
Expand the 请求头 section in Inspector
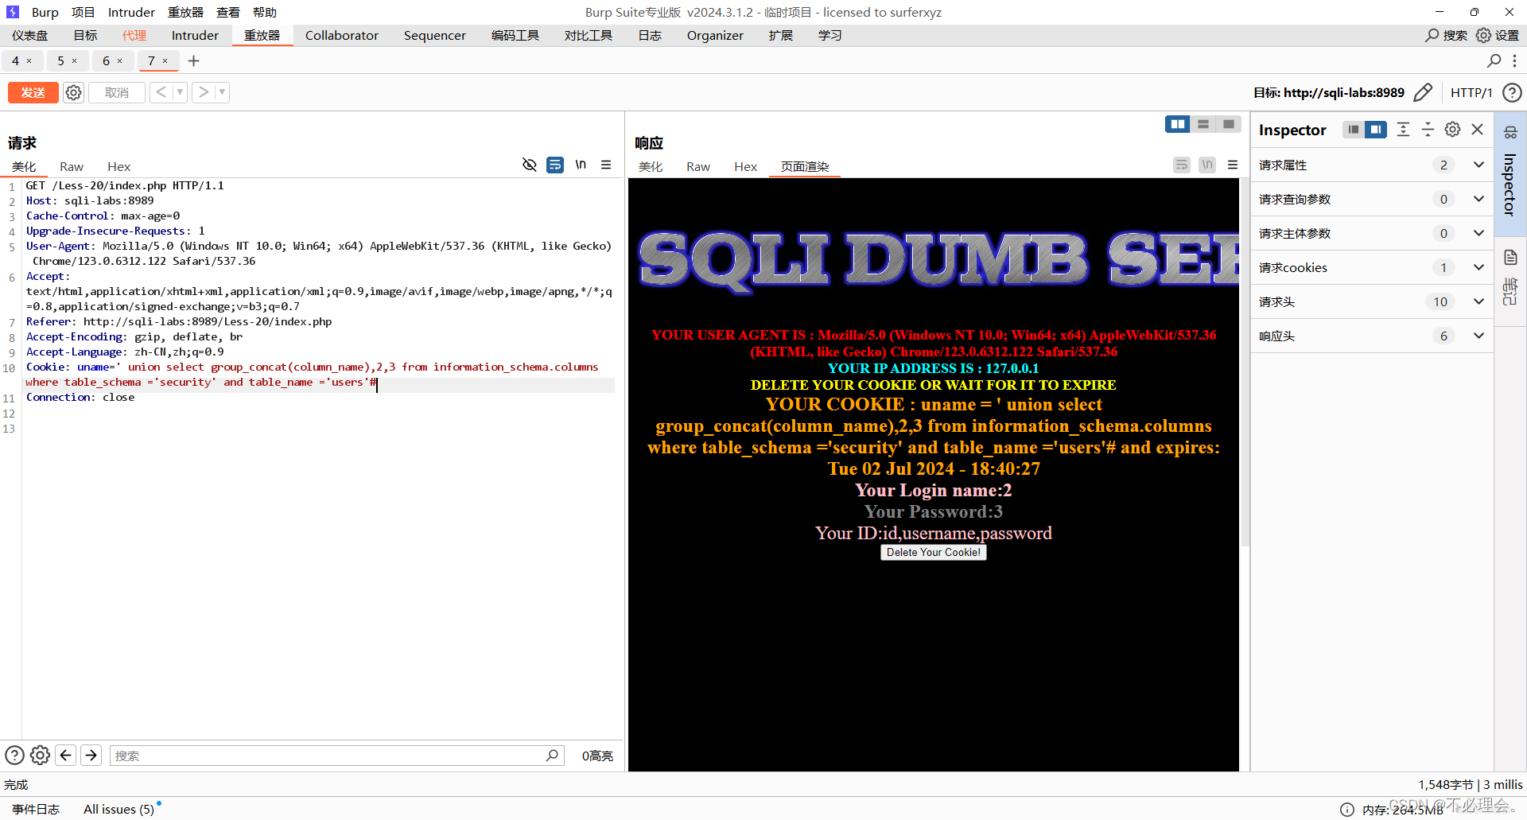pos(1479,301)
